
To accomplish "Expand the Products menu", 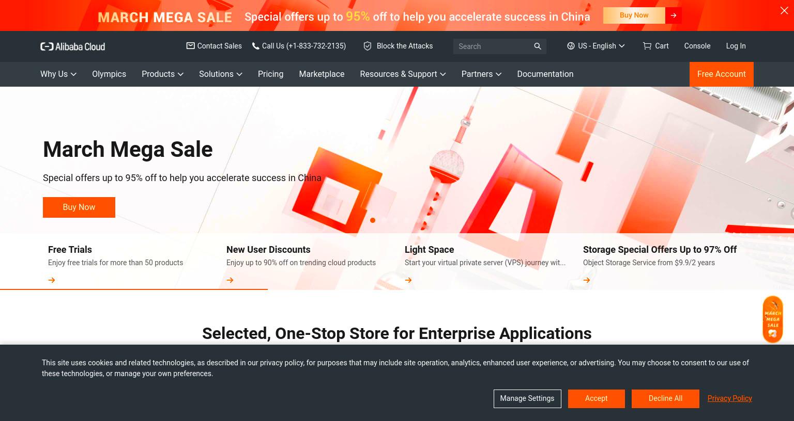I will (162, 74).
